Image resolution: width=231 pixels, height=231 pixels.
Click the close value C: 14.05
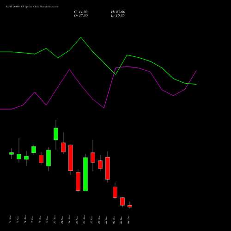click(81, 12)
